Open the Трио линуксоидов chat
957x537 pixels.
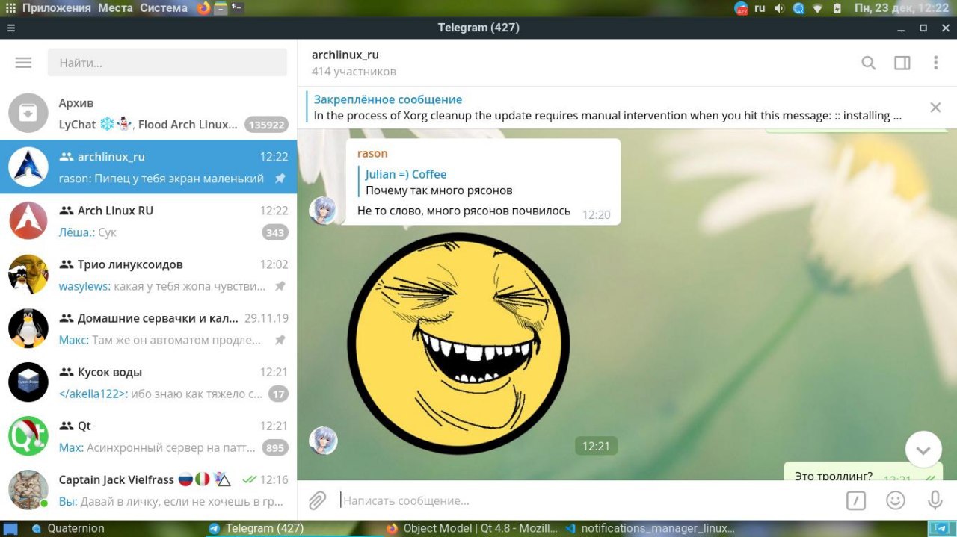(x=148, y=275)
